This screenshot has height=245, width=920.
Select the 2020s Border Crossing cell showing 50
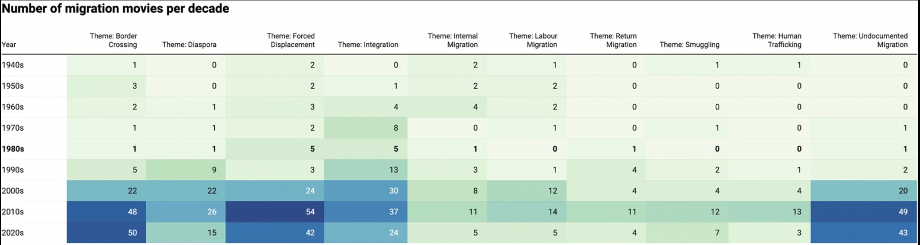coord(106,233)
